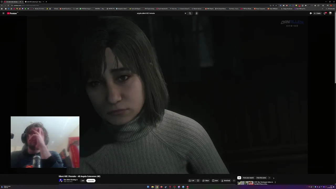Viewport: 336px width, 189px height.
Task: Open YouTube settings gear-like icon beside Create
Action: tap(311, 13)
